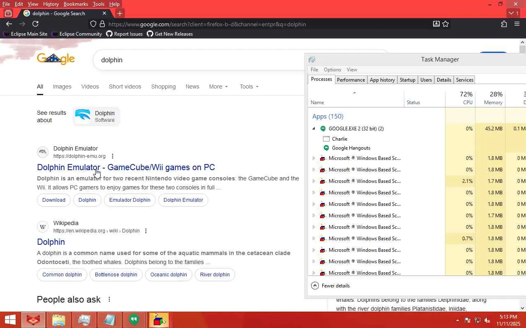Expand the Microsoft Windows Based row using 2.1% CPU
The width and height of the screenshot is (526, 328).
[x=314, y=181]
